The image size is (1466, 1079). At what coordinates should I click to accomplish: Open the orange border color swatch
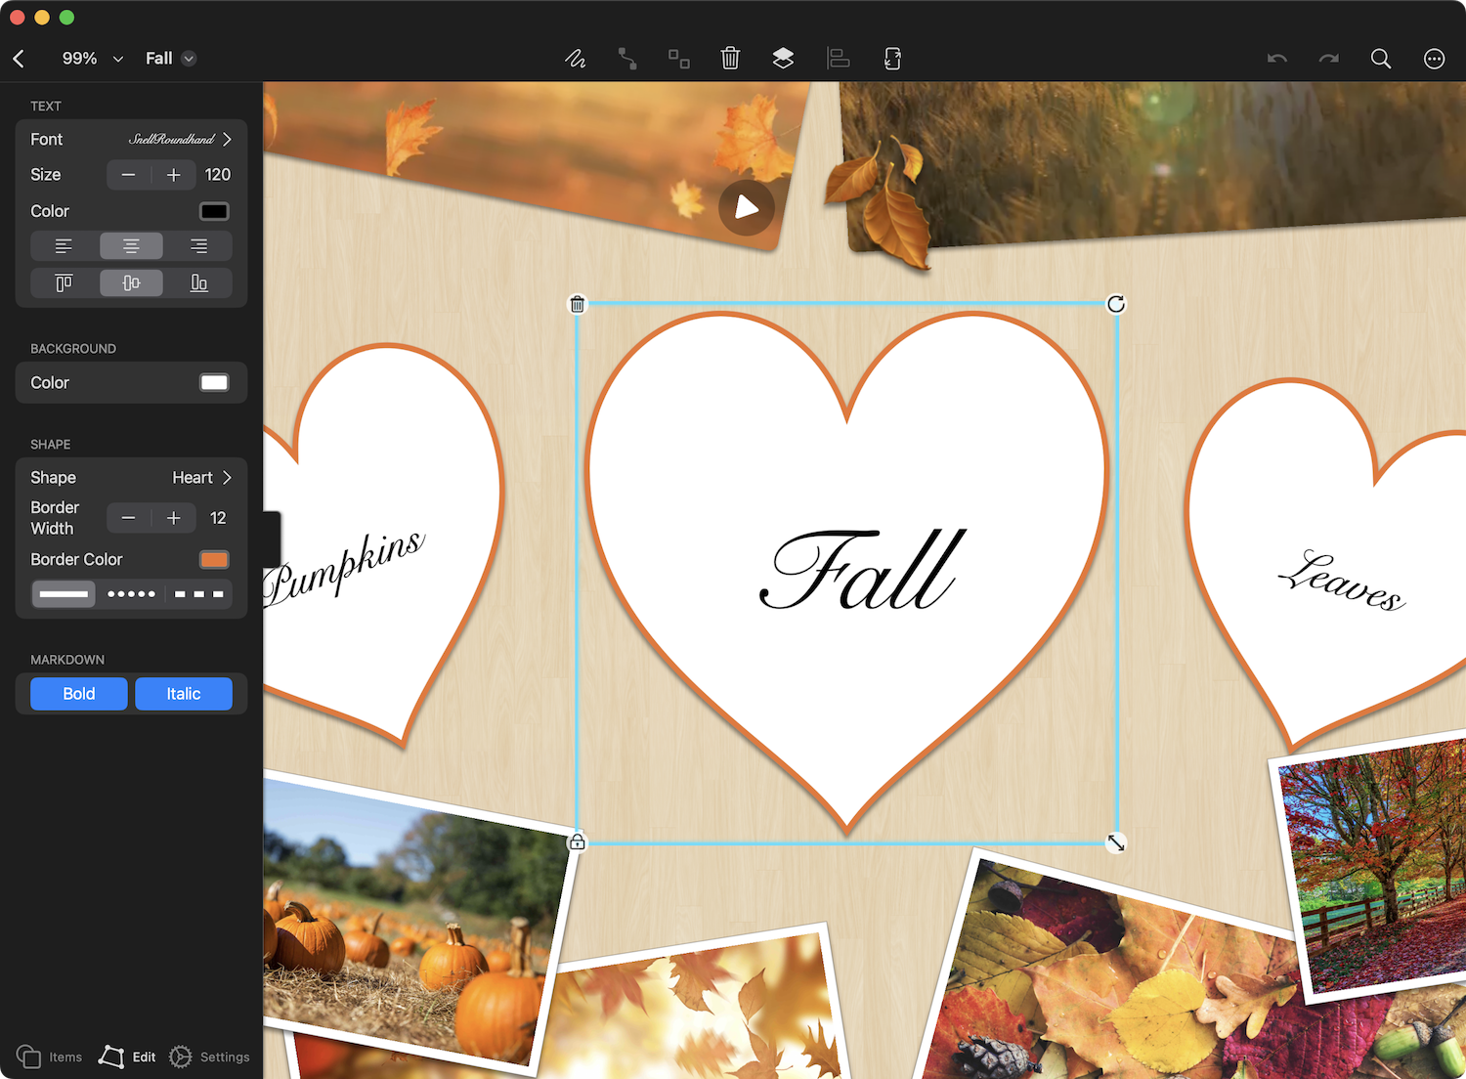click(214, 560)
